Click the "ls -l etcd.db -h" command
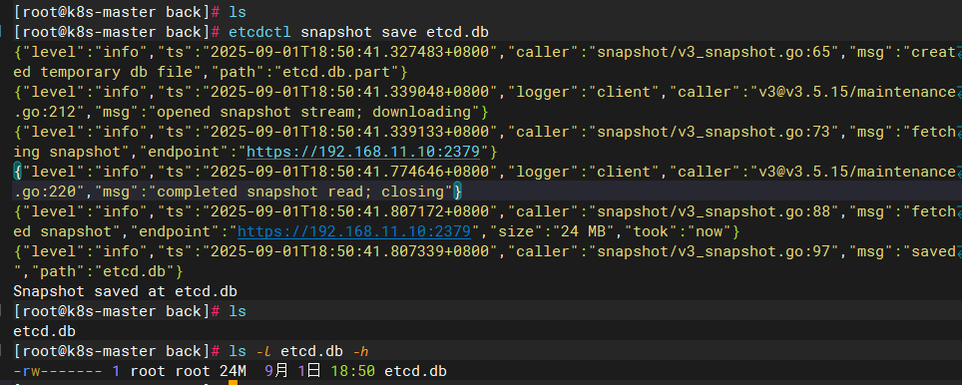The image size is (962, 385). tap(298, 351)
